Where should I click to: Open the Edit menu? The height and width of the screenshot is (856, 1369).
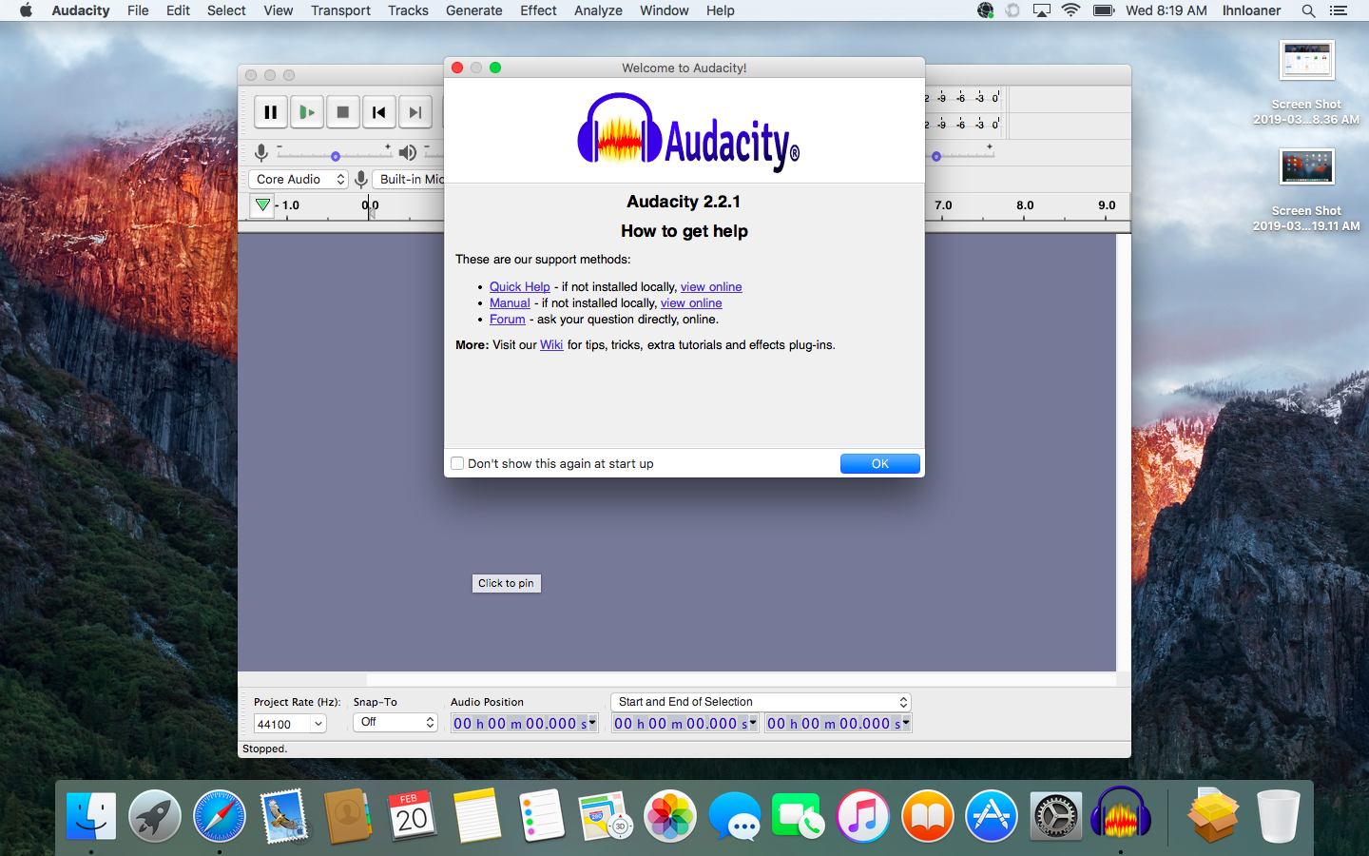click(178, 10)
